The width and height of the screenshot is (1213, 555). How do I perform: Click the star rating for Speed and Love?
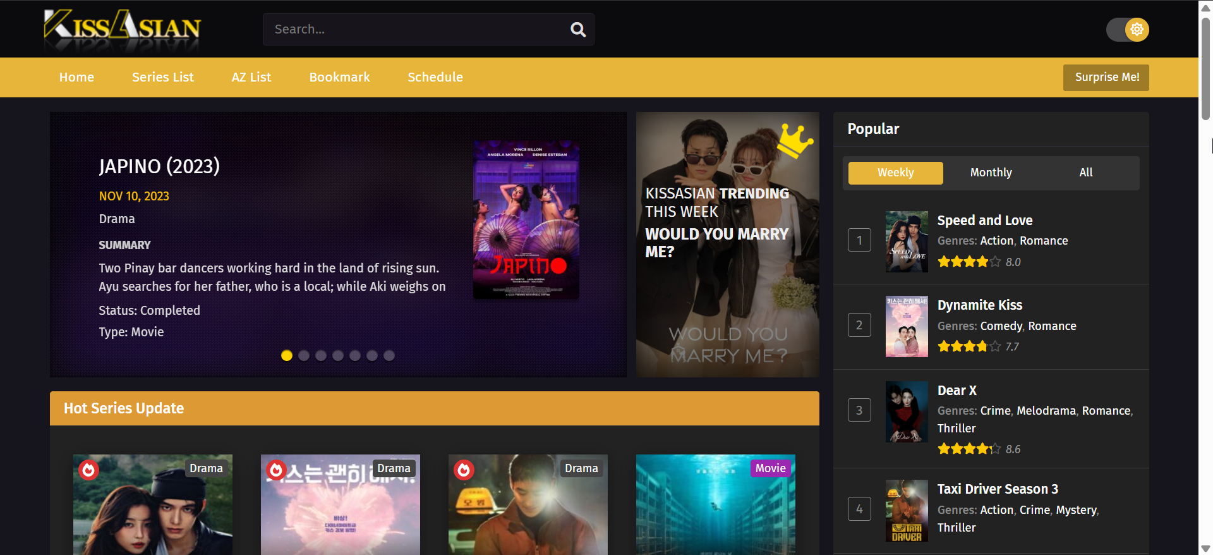(x=969, y=262)
